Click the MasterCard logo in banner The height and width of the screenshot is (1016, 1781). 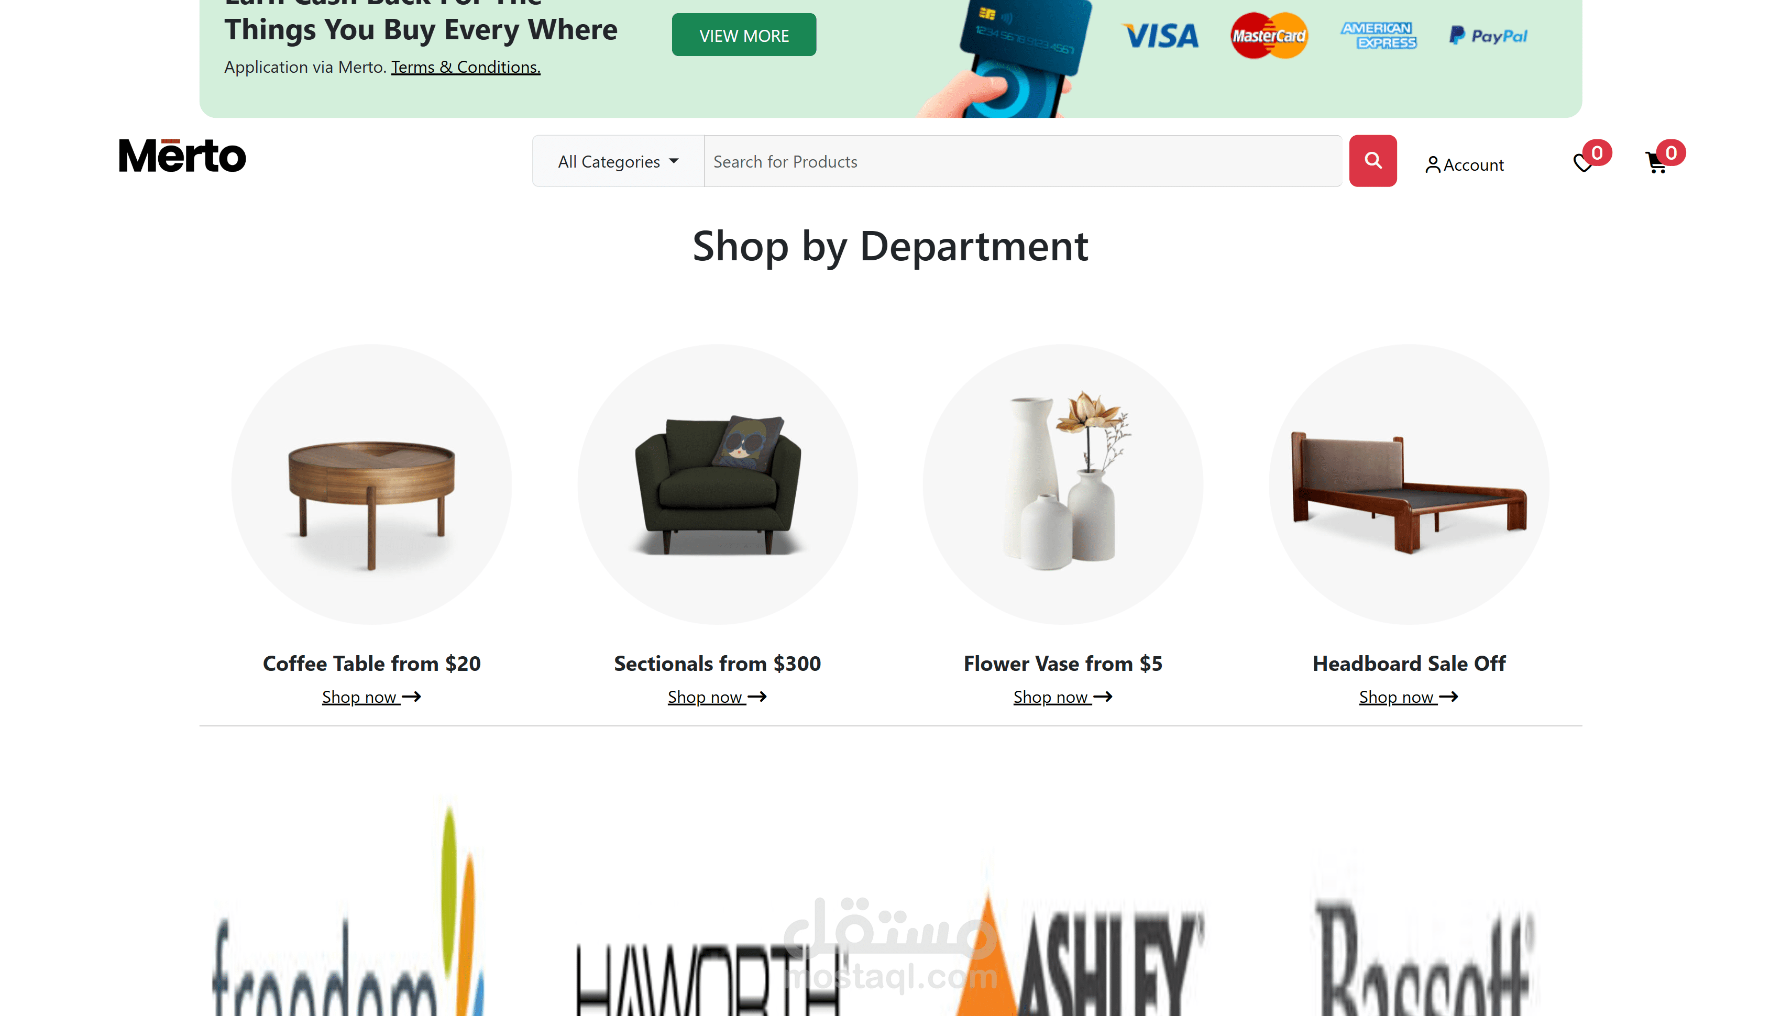click(x=1268, y=36)
